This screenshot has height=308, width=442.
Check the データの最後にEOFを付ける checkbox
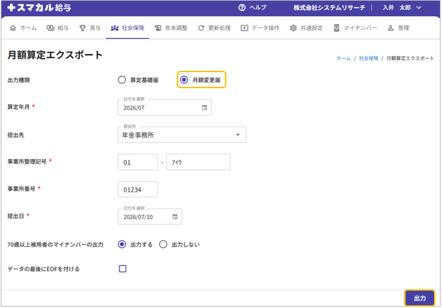123,269
